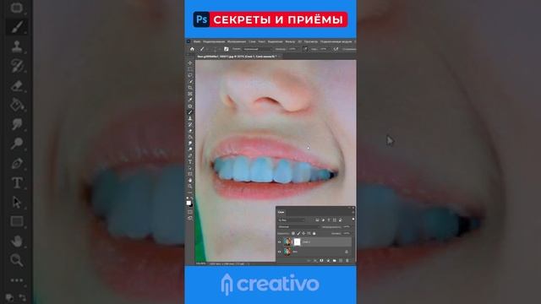Open the Просмотр menu
The image size is (541, 304).
(x=311, y=41)
